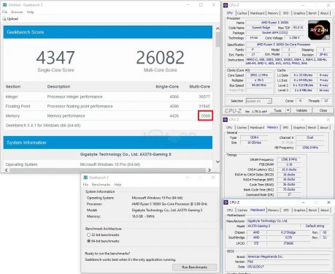Image resolution: width=335 pixels, height=274 pixels.
Task: Switch to Graphics tab in top CPU-Z window
Action: pyautogui.click(x=299, y=13)
